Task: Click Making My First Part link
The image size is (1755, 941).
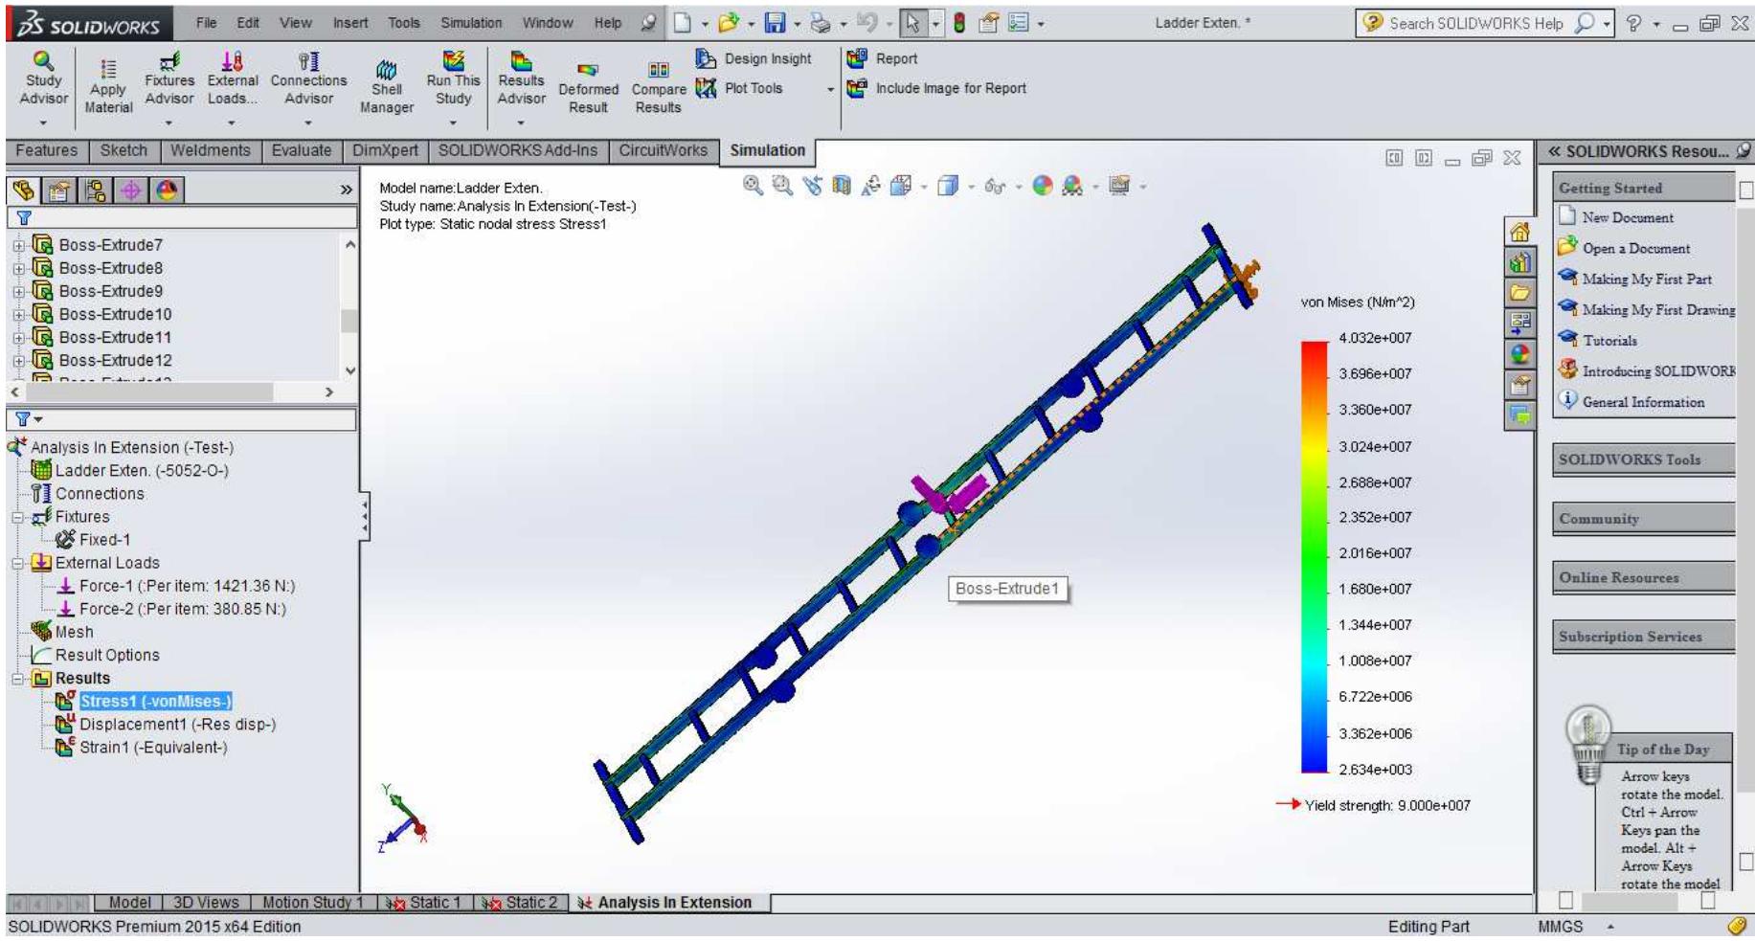Action: 1646,279
